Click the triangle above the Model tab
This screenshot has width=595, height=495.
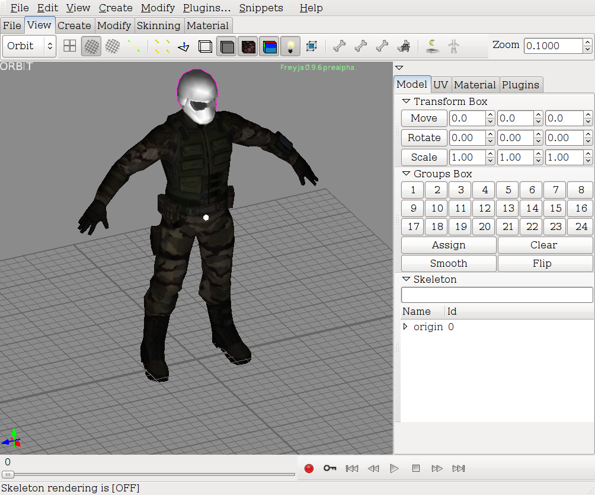point(399,68)
